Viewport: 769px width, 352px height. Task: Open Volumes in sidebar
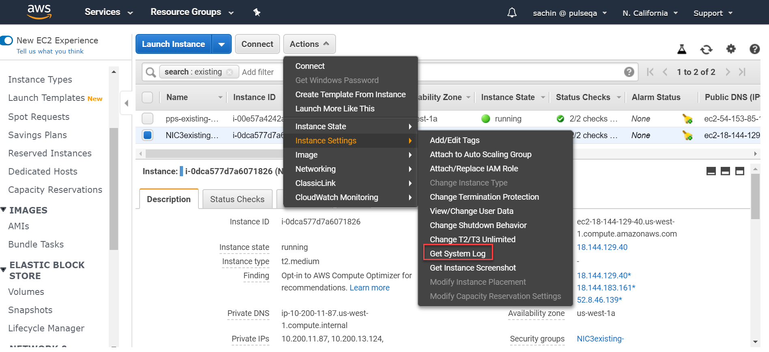click(x=26, y=292)
